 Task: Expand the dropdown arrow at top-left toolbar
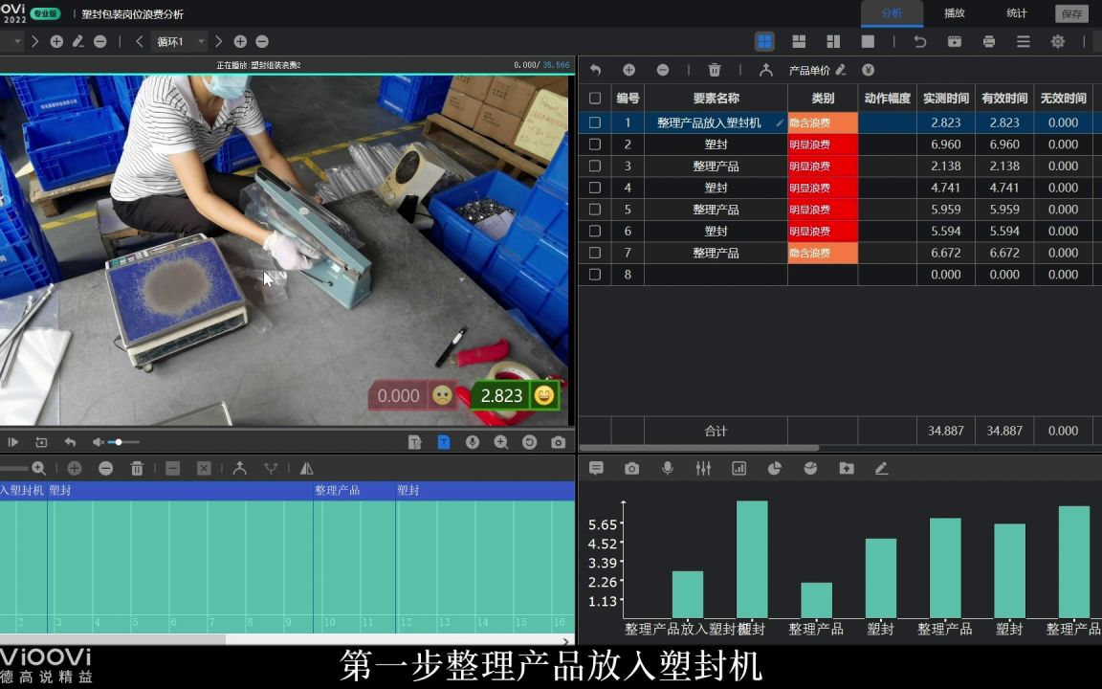[16, 41]
